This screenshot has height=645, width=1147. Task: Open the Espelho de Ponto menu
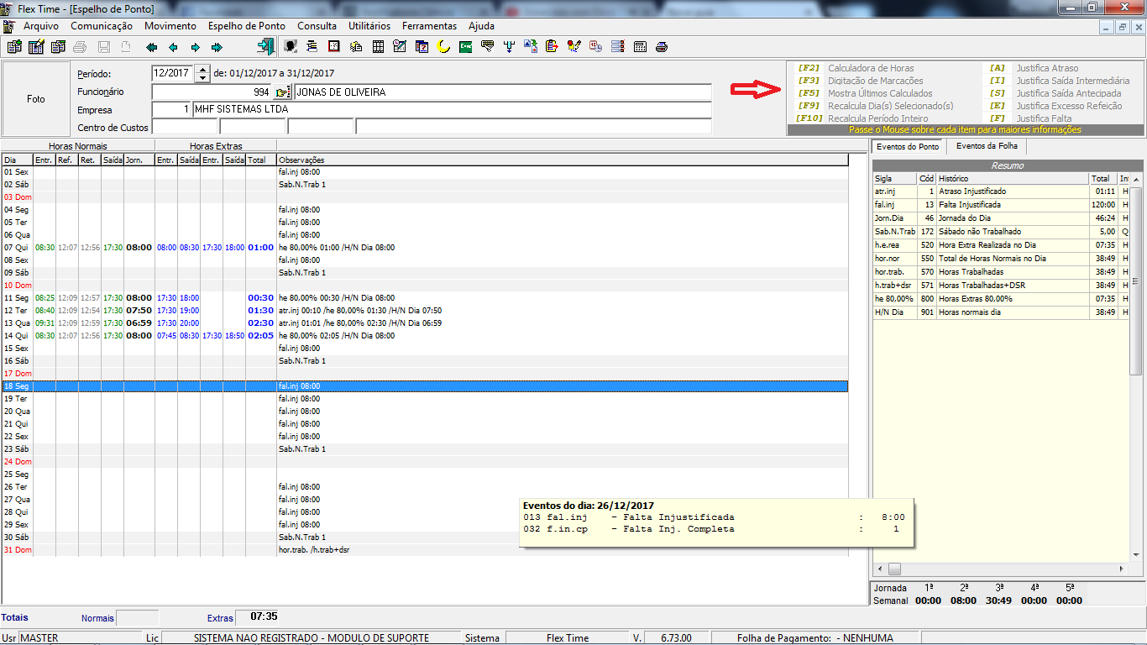(247, 26)
